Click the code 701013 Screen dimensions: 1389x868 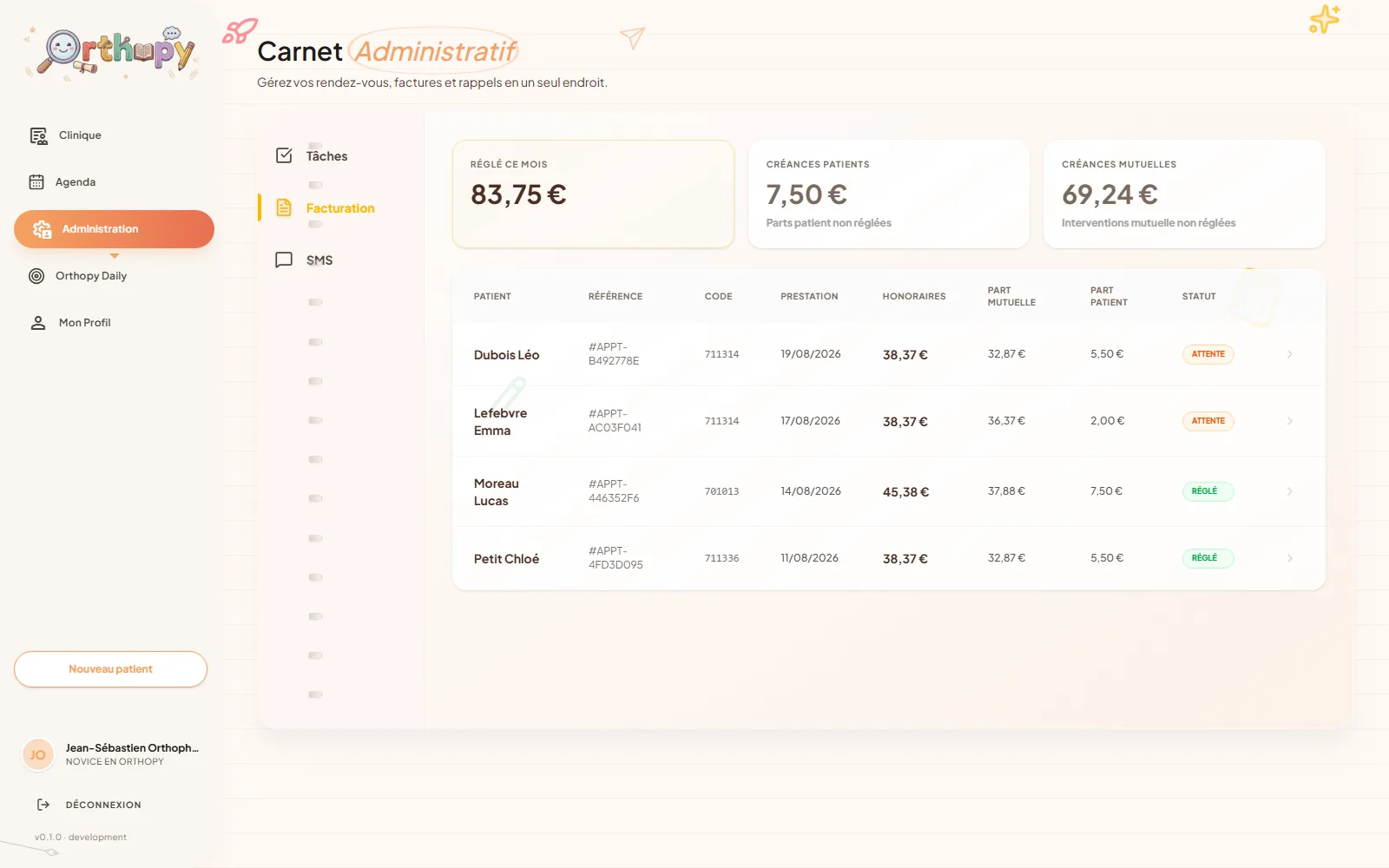[721, 491]
